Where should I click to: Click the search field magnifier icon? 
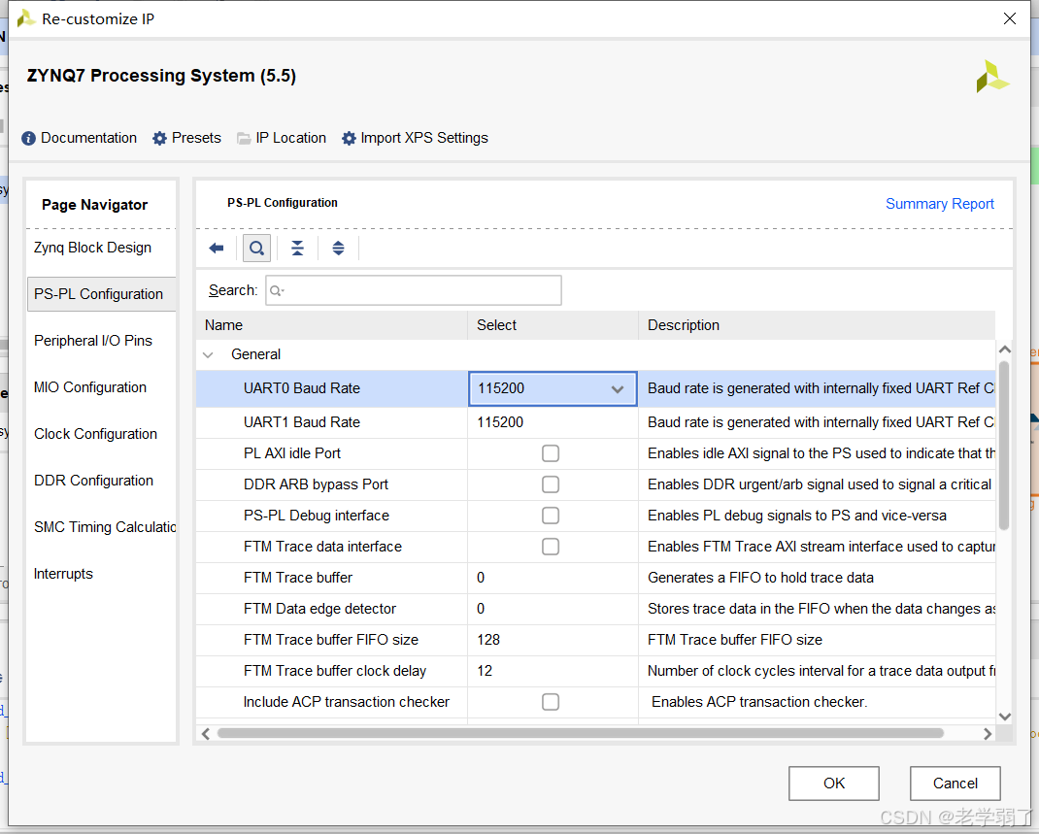pos(277,291)
